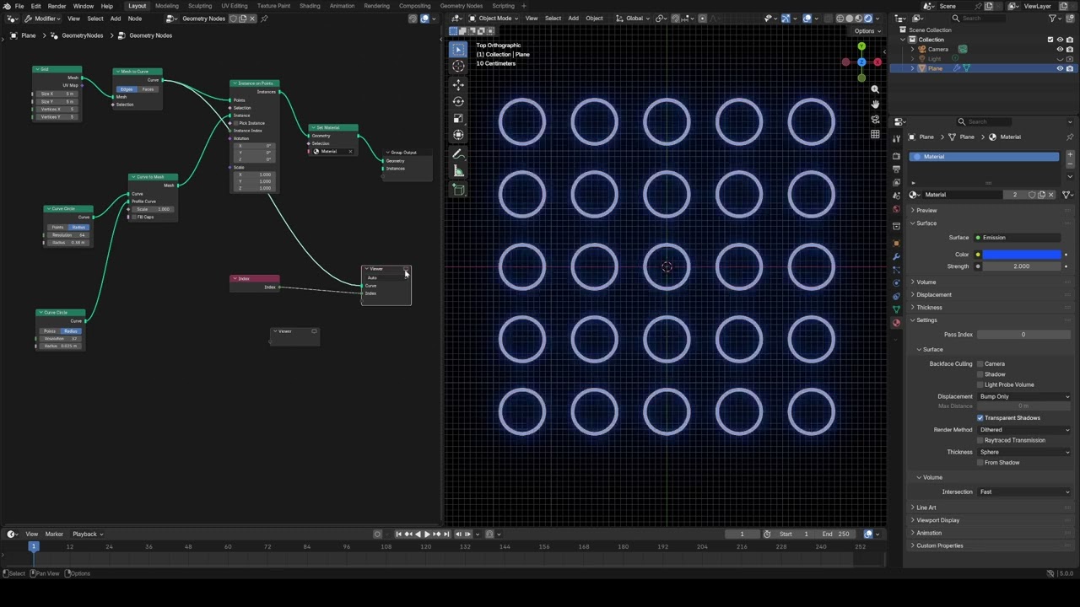Open the Displacement Bump Only dropdown
1080x607 pixels.
tap(1024, 396)
